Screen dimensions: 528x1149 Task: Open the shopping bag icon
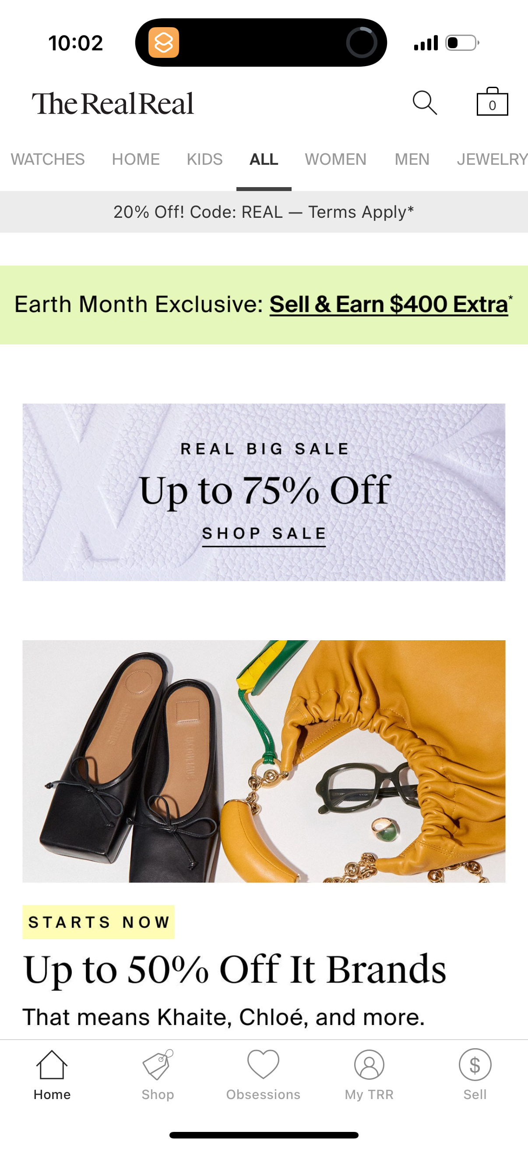(493, 102)
